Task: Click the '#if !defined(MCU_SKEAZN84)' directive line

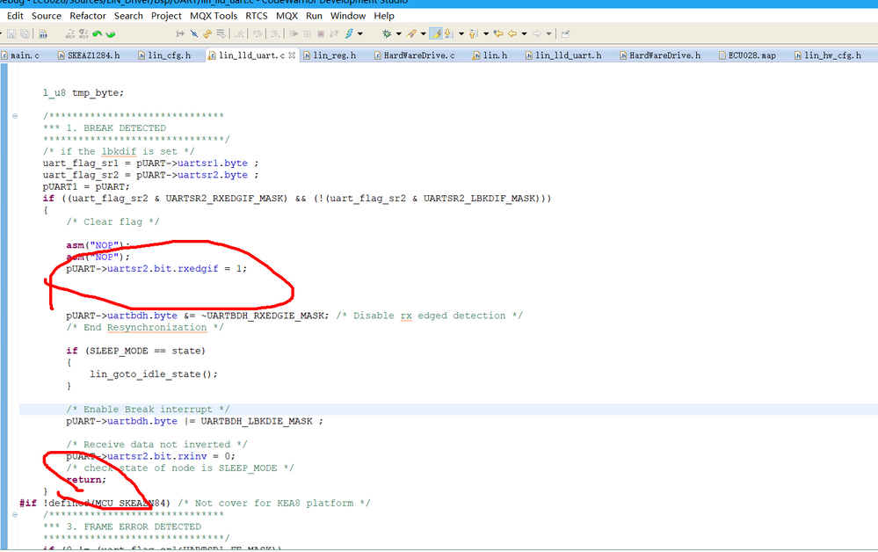Action: click(95, 503)
